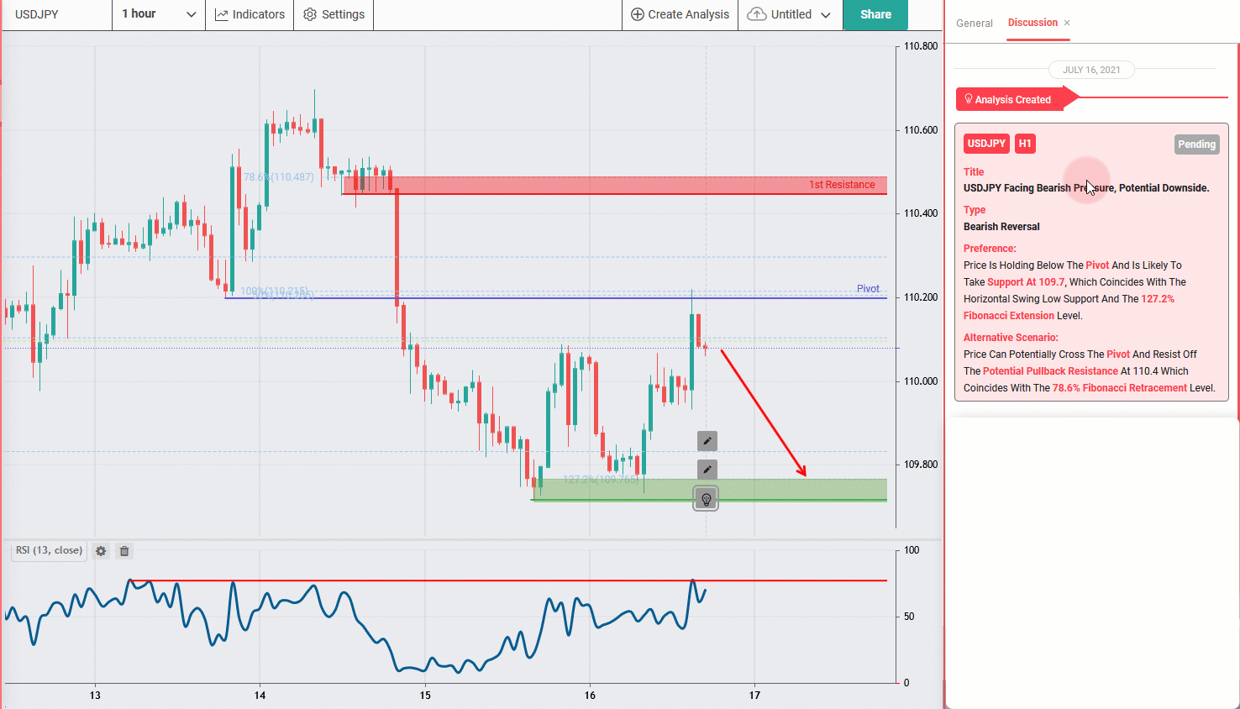Switch to the General tab
The height and width of the screenshot is (709, 1240).
coord(975,23)
